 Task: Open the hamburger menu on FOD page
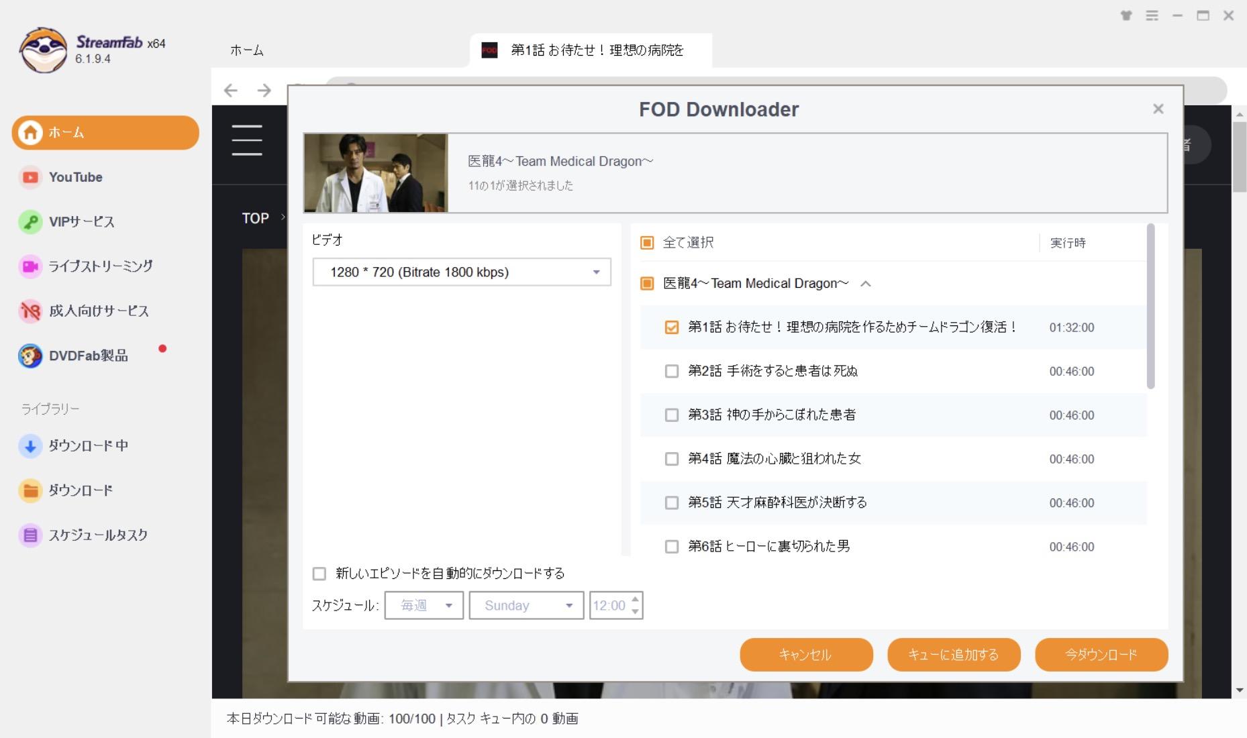pyautogui.click(x=247, y=140)
